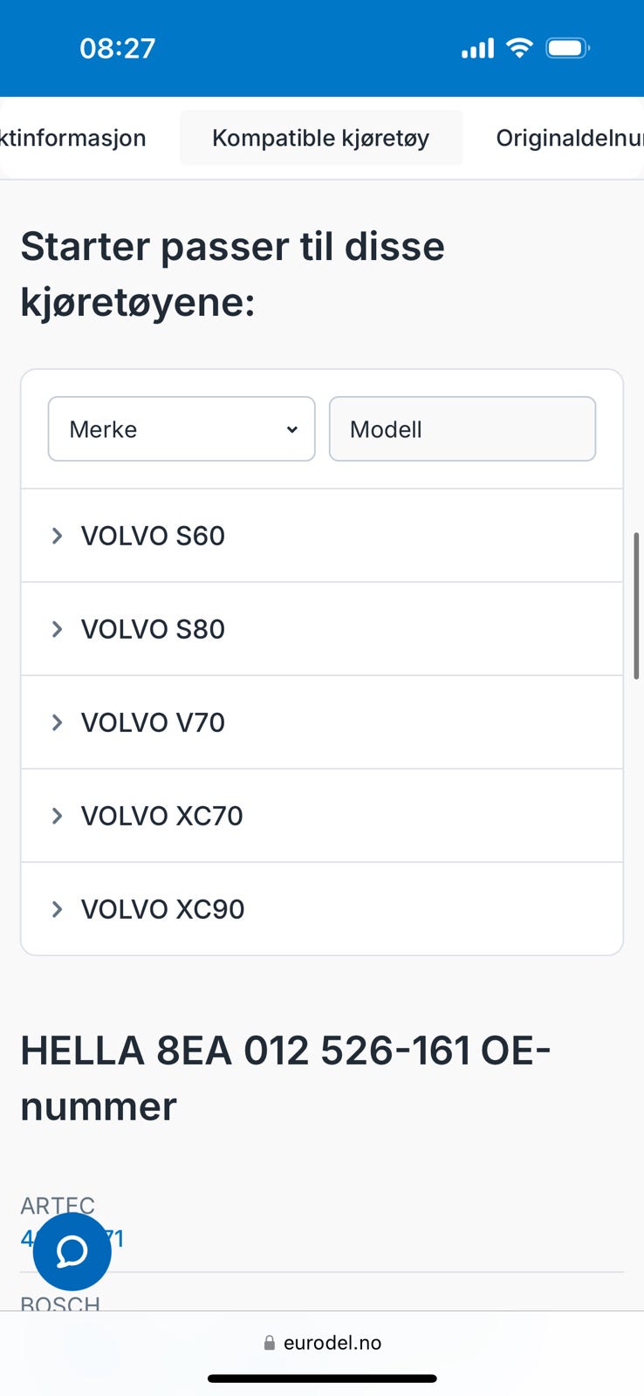Image resolution: width=644 pixels, height=1396 pixels.
Task: Switch to the Originaldelnummer tab
Action: coord(569,138)
